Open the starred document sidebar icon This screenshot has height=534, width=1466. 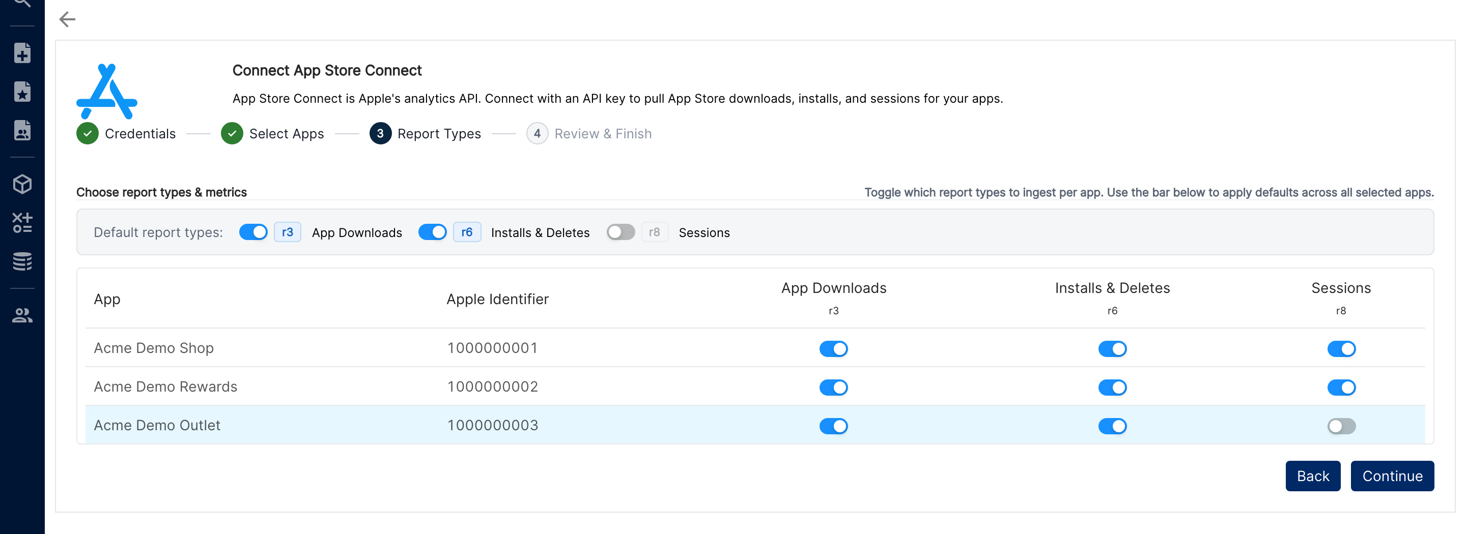(22, 92)
